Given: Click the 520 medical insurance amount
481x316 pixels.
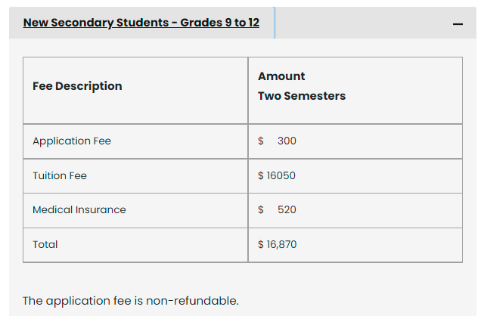Looking at the screenshot, I should (287, 209).
